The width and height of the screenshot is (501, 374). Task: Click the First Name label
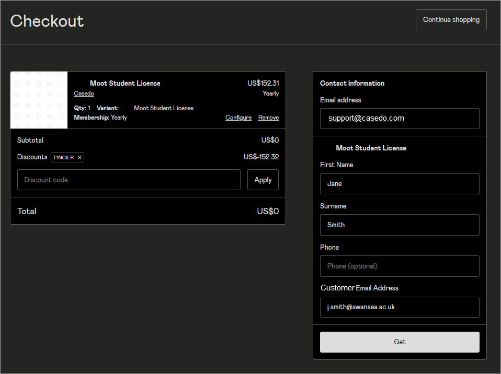(336, 165)
